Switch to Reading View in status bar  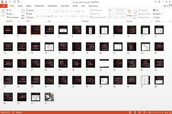click(x=140, y=112)
